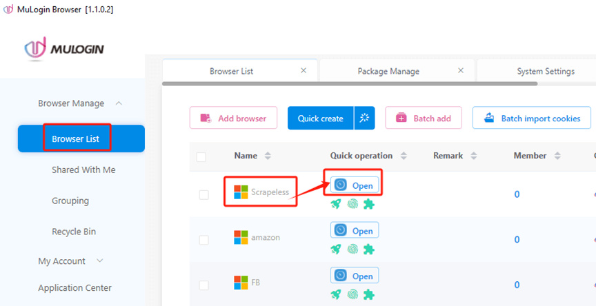The width and height of the screenshot is (596, 306).
Task: Sort by the Quick operation column arrows
Action: [x=404, y=156]
